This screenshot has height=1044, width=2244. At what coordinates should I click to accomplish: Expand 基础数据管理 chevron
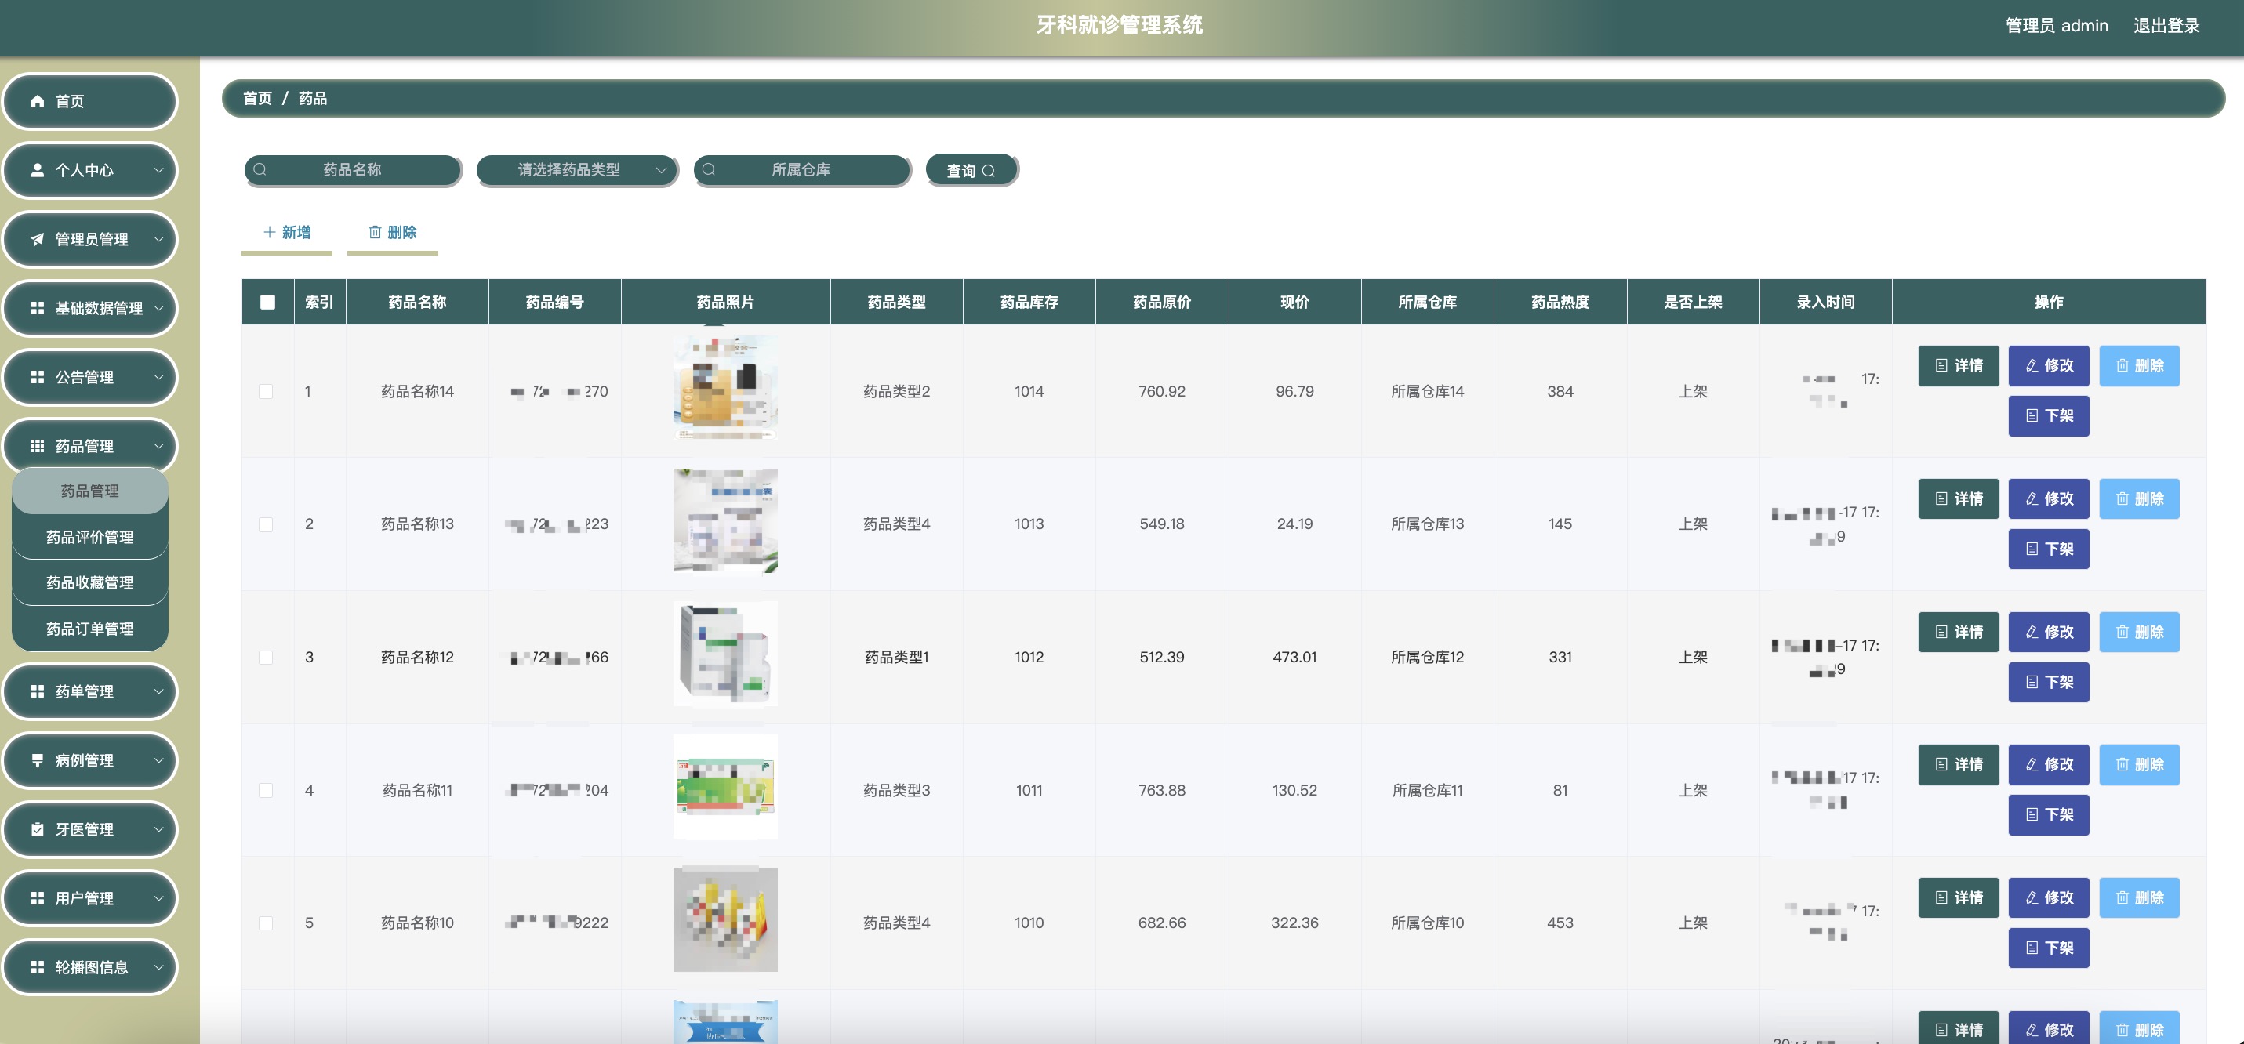click(x=158, y=307)
